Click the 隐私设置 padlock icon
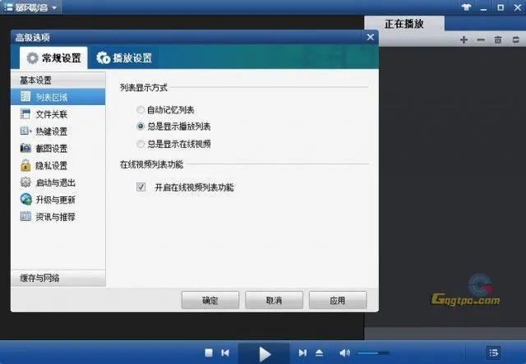 pyautogui.click(x=25, y=165)
